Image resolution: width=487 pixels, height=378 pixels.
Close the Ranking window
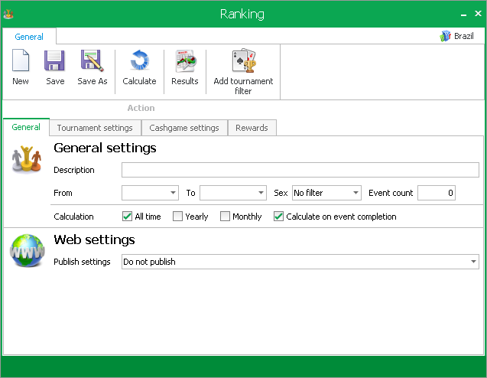pos(478,13)
